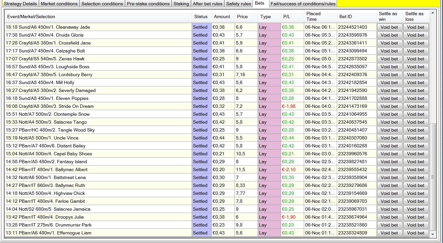Click the scroll down arrow of bets list
Viewport: 443px width, 243px height.
[x=433, y=234]
